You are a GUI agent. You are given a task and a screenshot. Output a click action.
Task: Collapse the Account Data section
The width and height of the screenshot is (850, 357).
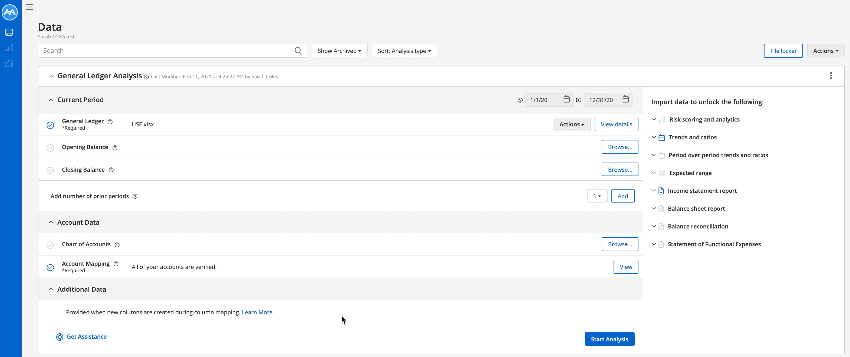pyautogui.click(x=51, y=222)
